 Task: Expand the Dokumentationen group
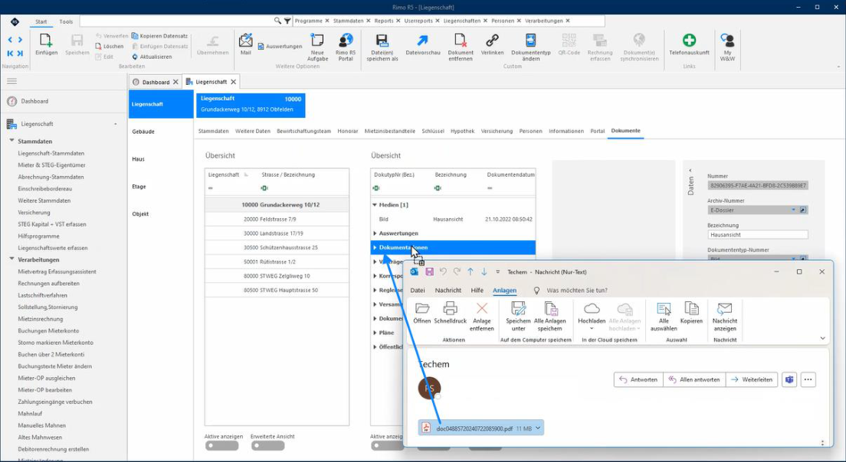tap(375, 248)
